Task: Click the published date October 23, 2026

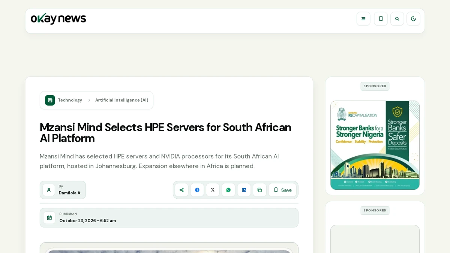Action: coord(87,220)
